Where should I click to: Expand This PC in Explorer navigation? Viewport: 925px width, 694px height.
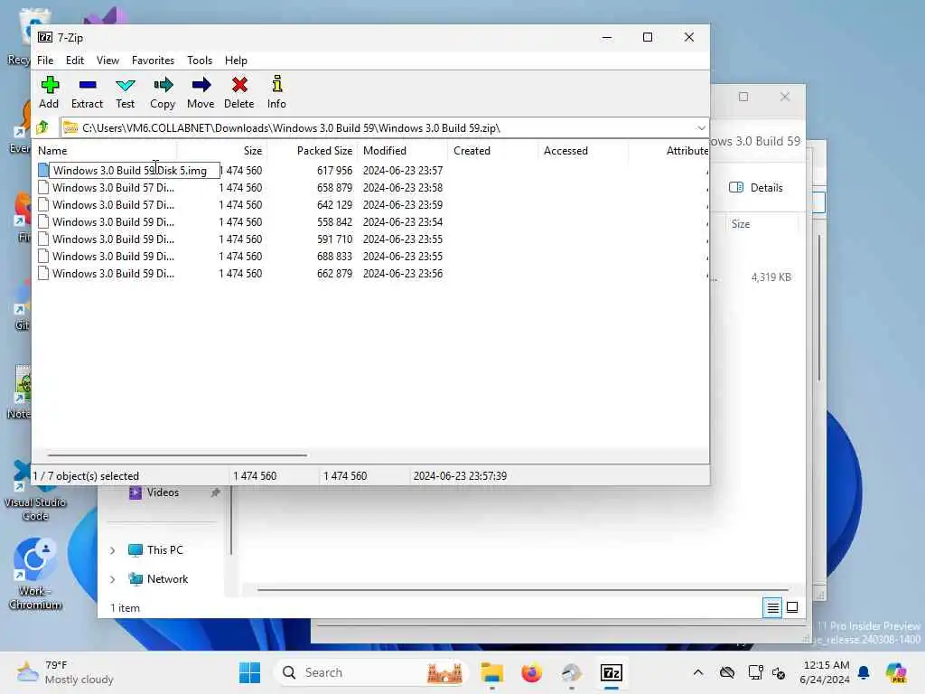pyautogui.click(x=113, y=550)
